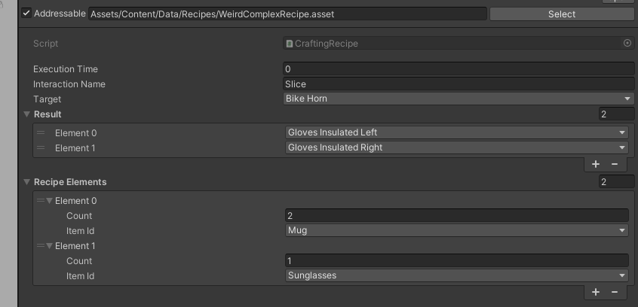Click the drag handle of Result Element 1
Viewport: 638px width, 307px height.
click(41, 148)
